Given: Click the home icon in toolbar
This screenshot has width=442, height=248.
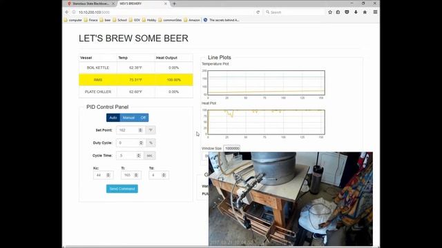Looking at the screenshot, I should pos(365,12).
